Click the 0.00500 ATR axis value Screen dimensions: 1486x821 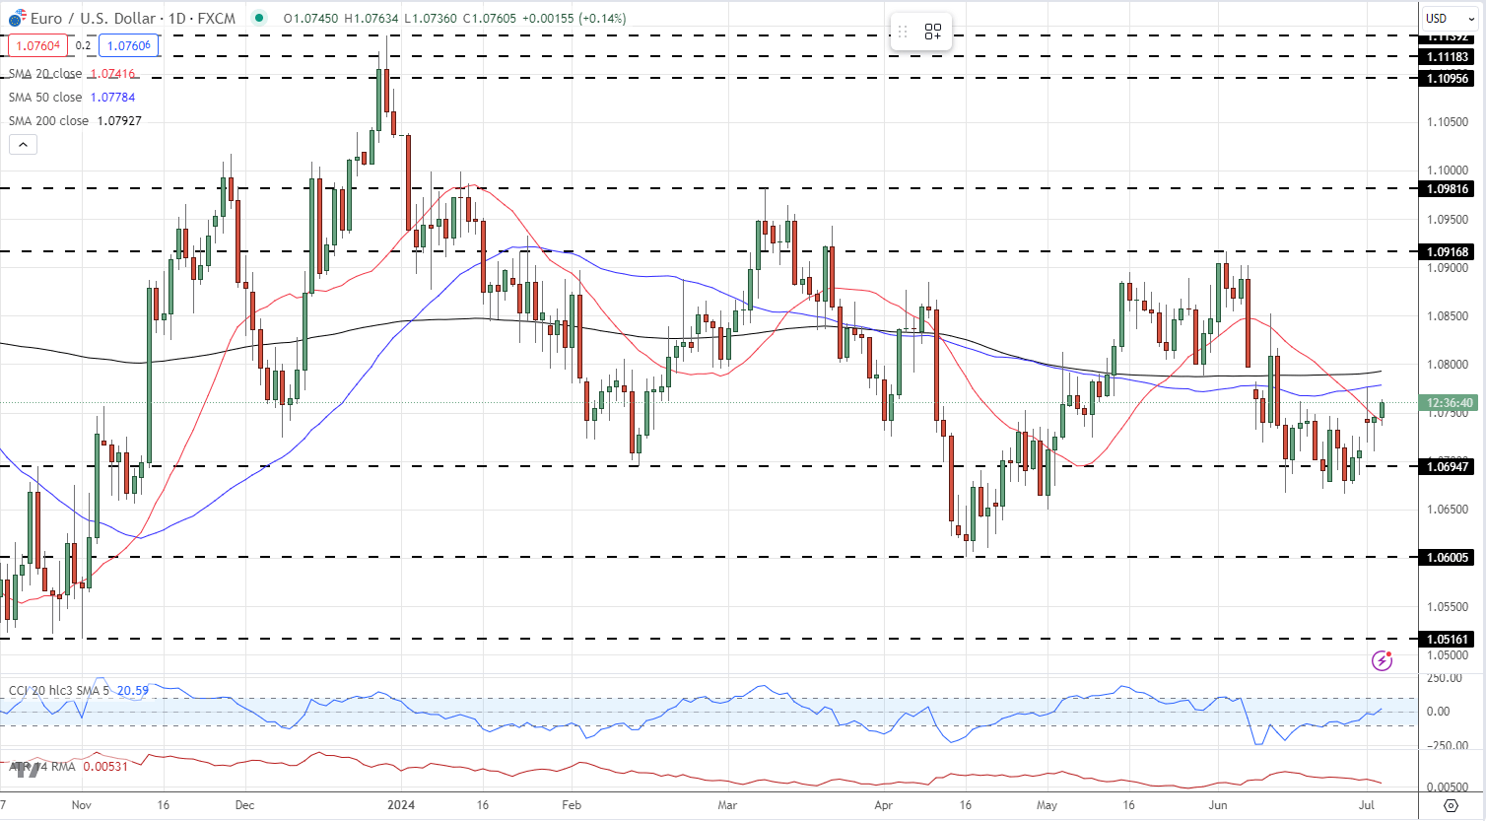pyautogui.click(x=1448, y=787)
